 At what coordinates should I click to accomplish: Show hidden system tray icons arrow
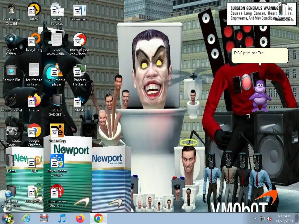click(255, 219)
